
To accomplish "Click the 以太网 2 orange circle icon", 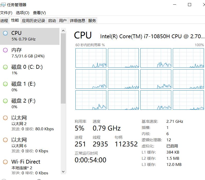I will pos(5,118).
